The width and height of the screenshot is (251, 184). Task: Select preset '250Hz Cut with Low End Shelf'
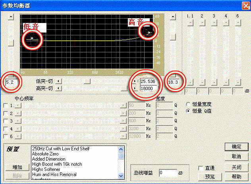[60, 149]
